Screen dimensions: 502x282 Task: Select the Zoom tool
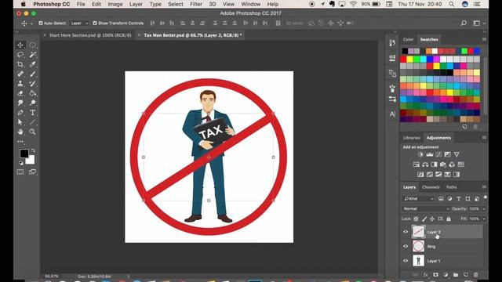click(32, 132)
